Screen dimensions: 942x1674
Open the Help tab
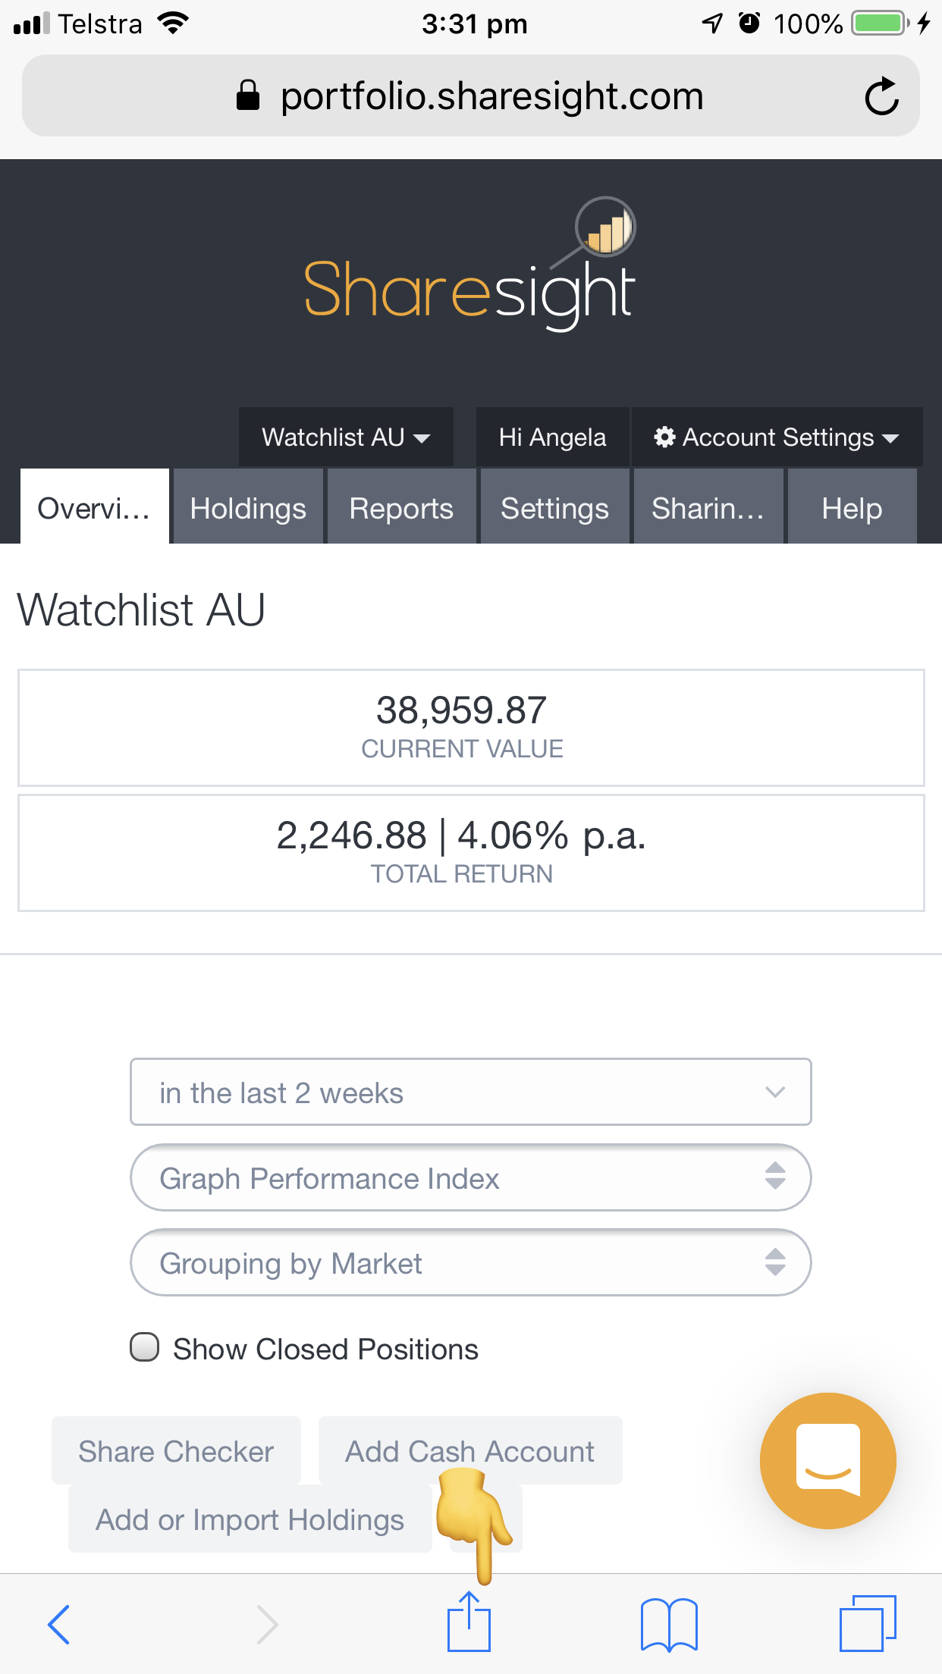(852, 506)
